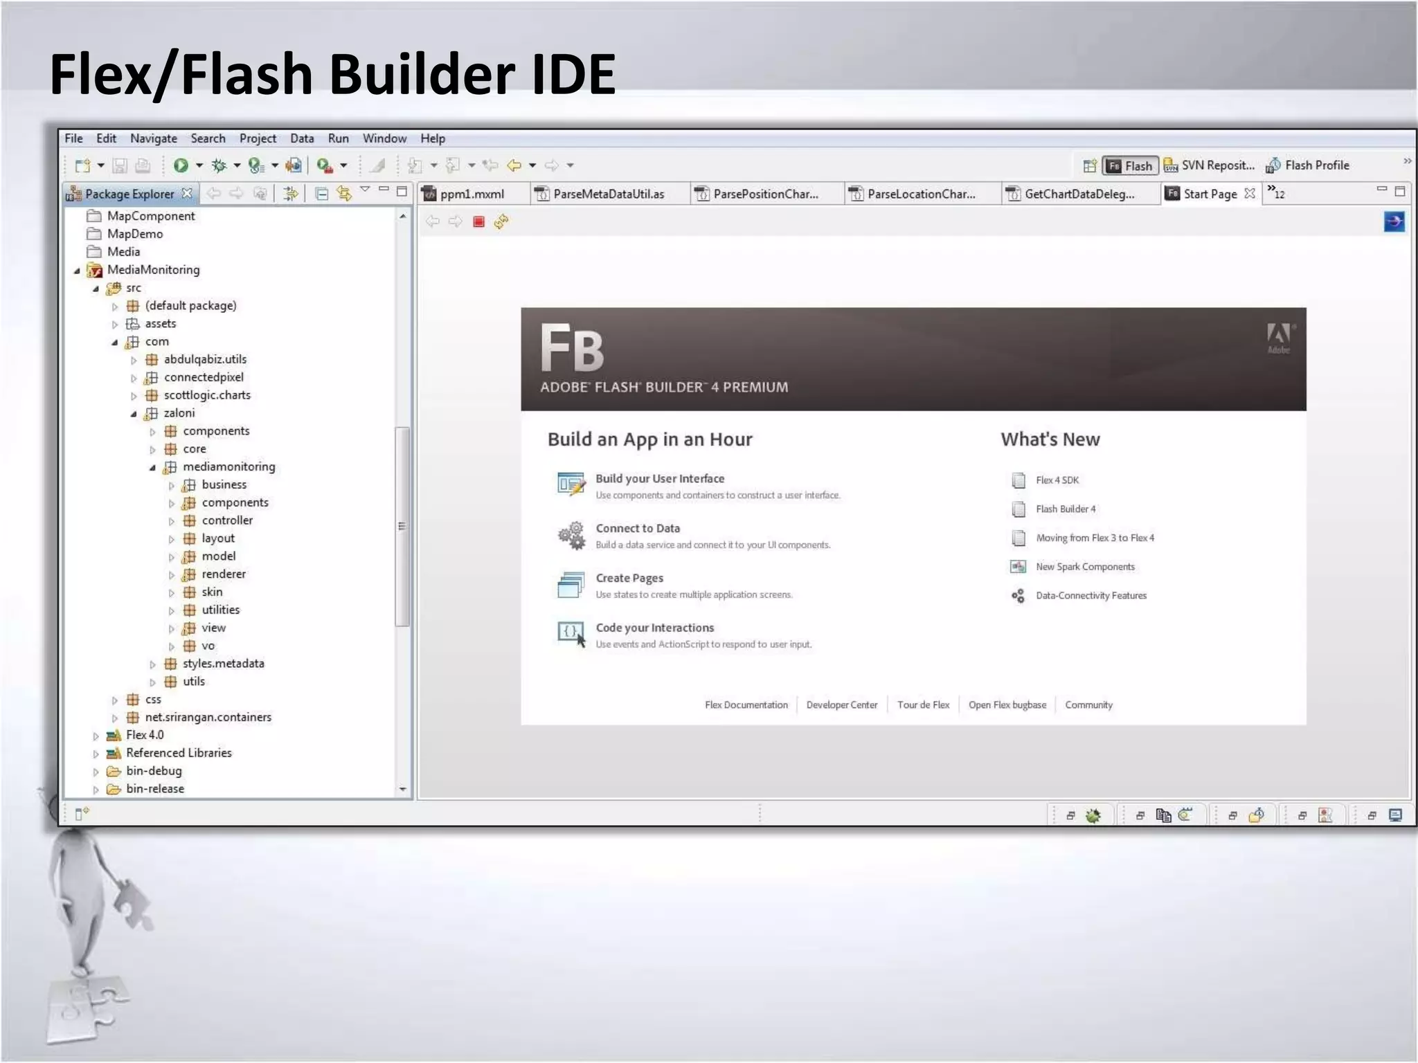Switch to the ppm1.mxml editor tab
Screen dimensions: 1418x1063
[x=472, y=194]
